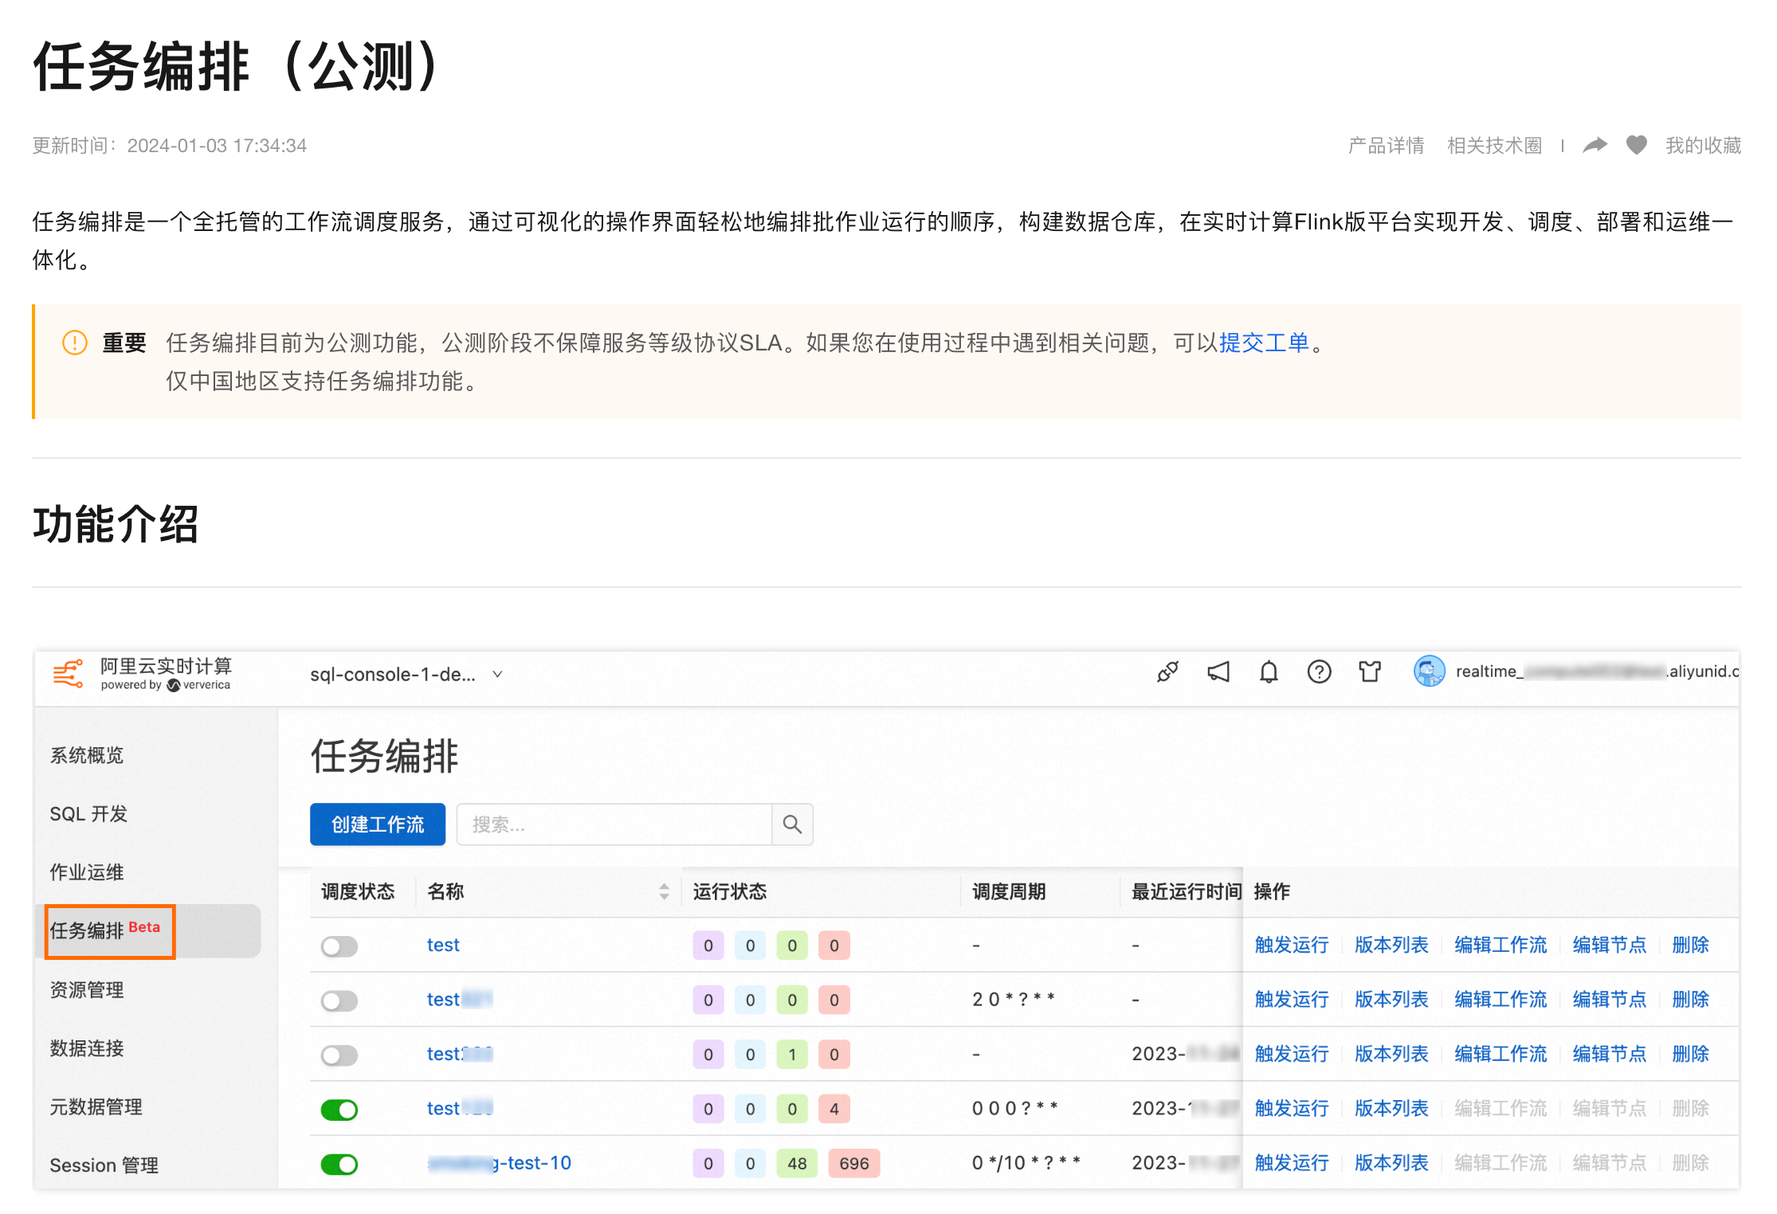
Task: Sort by the 名称 column arrows
Action: [x=664, y=891]
